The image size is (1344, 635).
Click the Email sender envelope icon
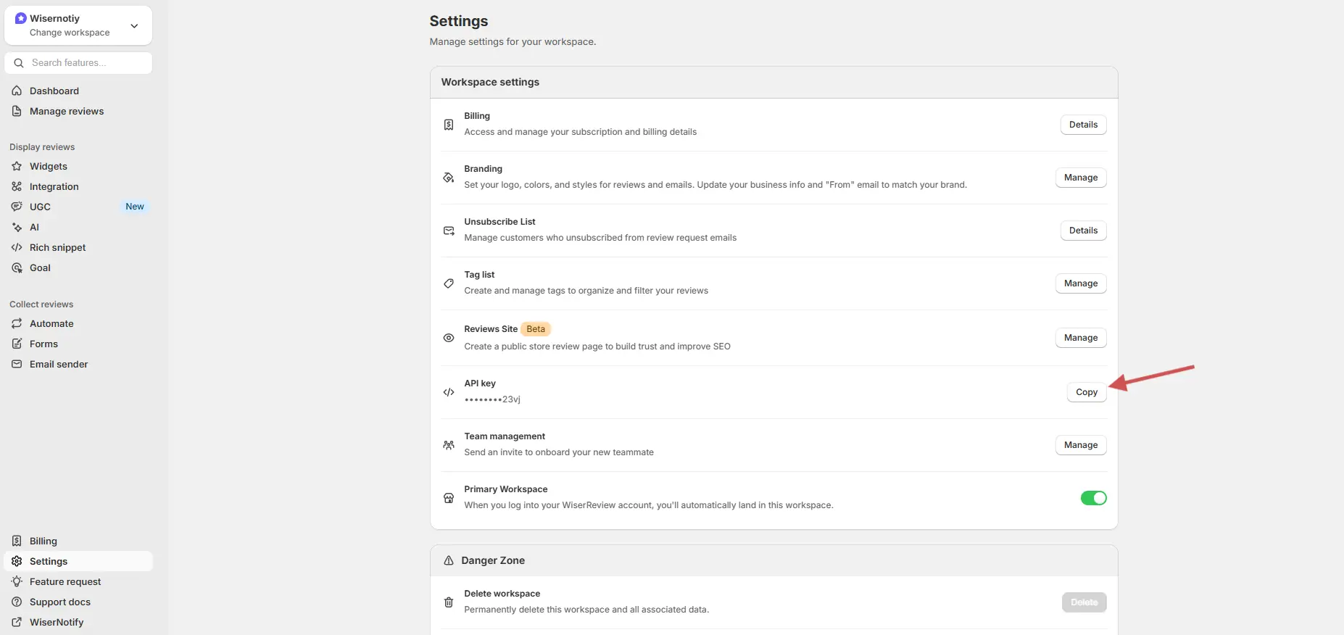pos(17,364)
